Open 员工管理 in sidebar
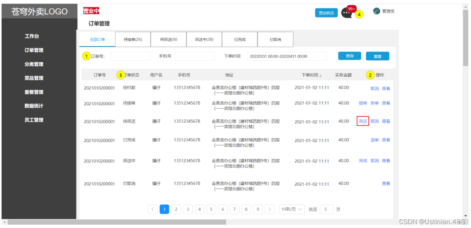The width and height of the screenshot is (471, 228). (34, 120)
